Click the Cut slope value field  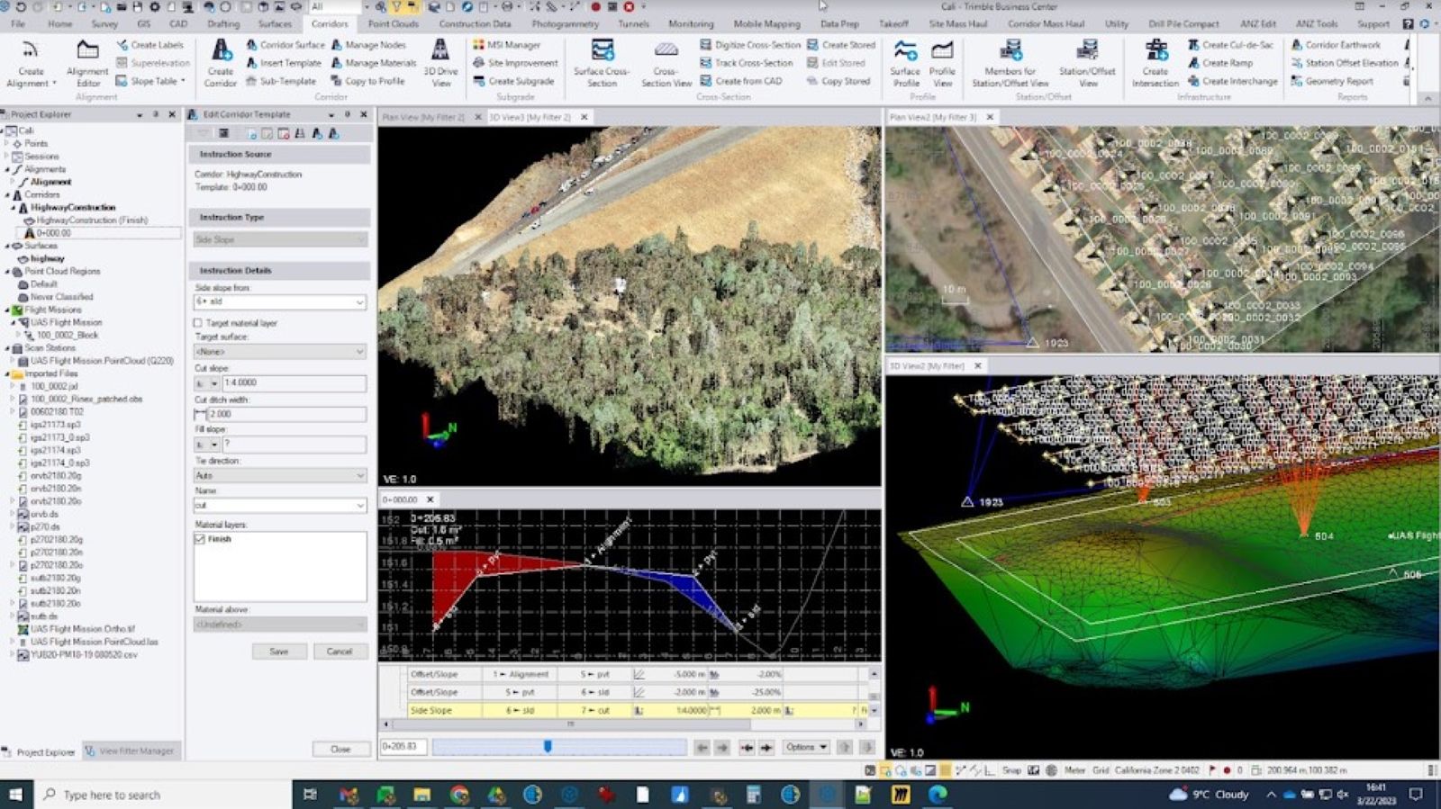[x=294, y=383]
